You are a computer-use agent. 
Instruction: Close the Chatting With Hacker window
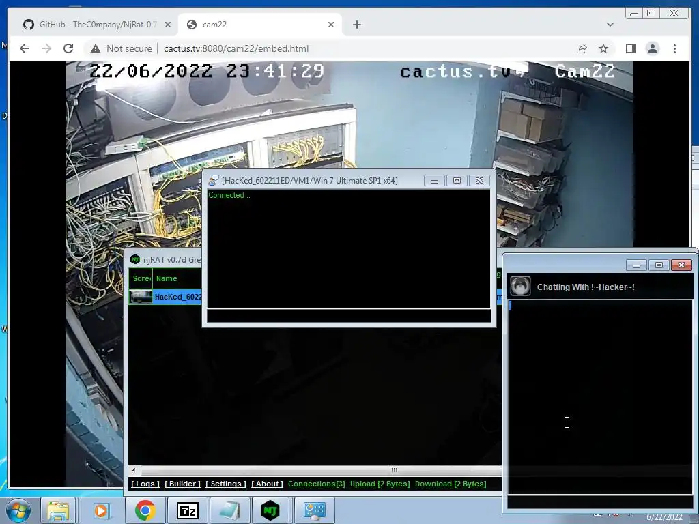[681, 265]
